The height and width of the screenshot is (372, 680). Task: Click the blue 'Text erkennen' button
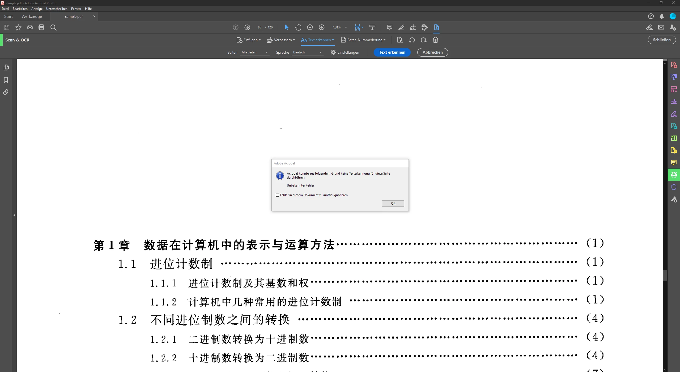pos(392,52)
